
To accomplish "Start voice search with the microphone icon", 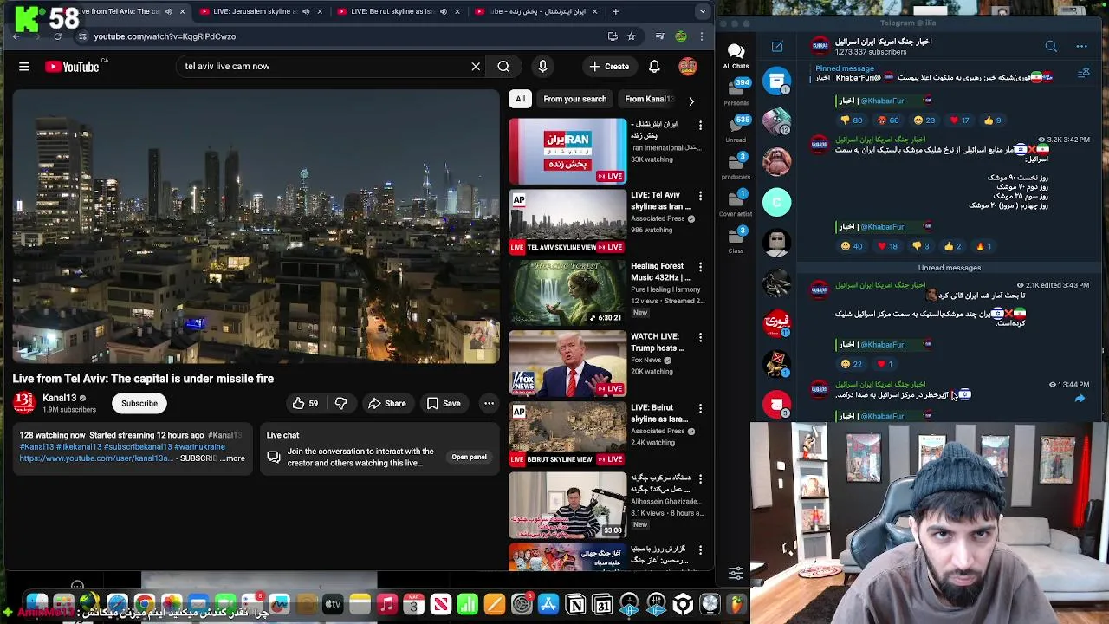I will point(543,67).
